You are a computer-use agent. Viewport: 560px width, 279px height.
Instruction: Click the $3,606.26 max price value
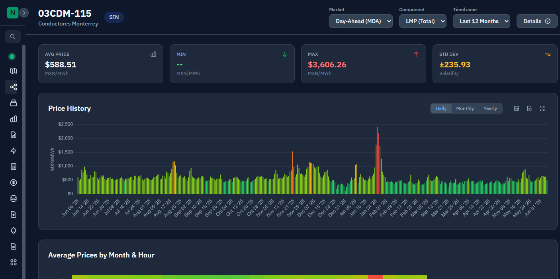click(327, 65)
